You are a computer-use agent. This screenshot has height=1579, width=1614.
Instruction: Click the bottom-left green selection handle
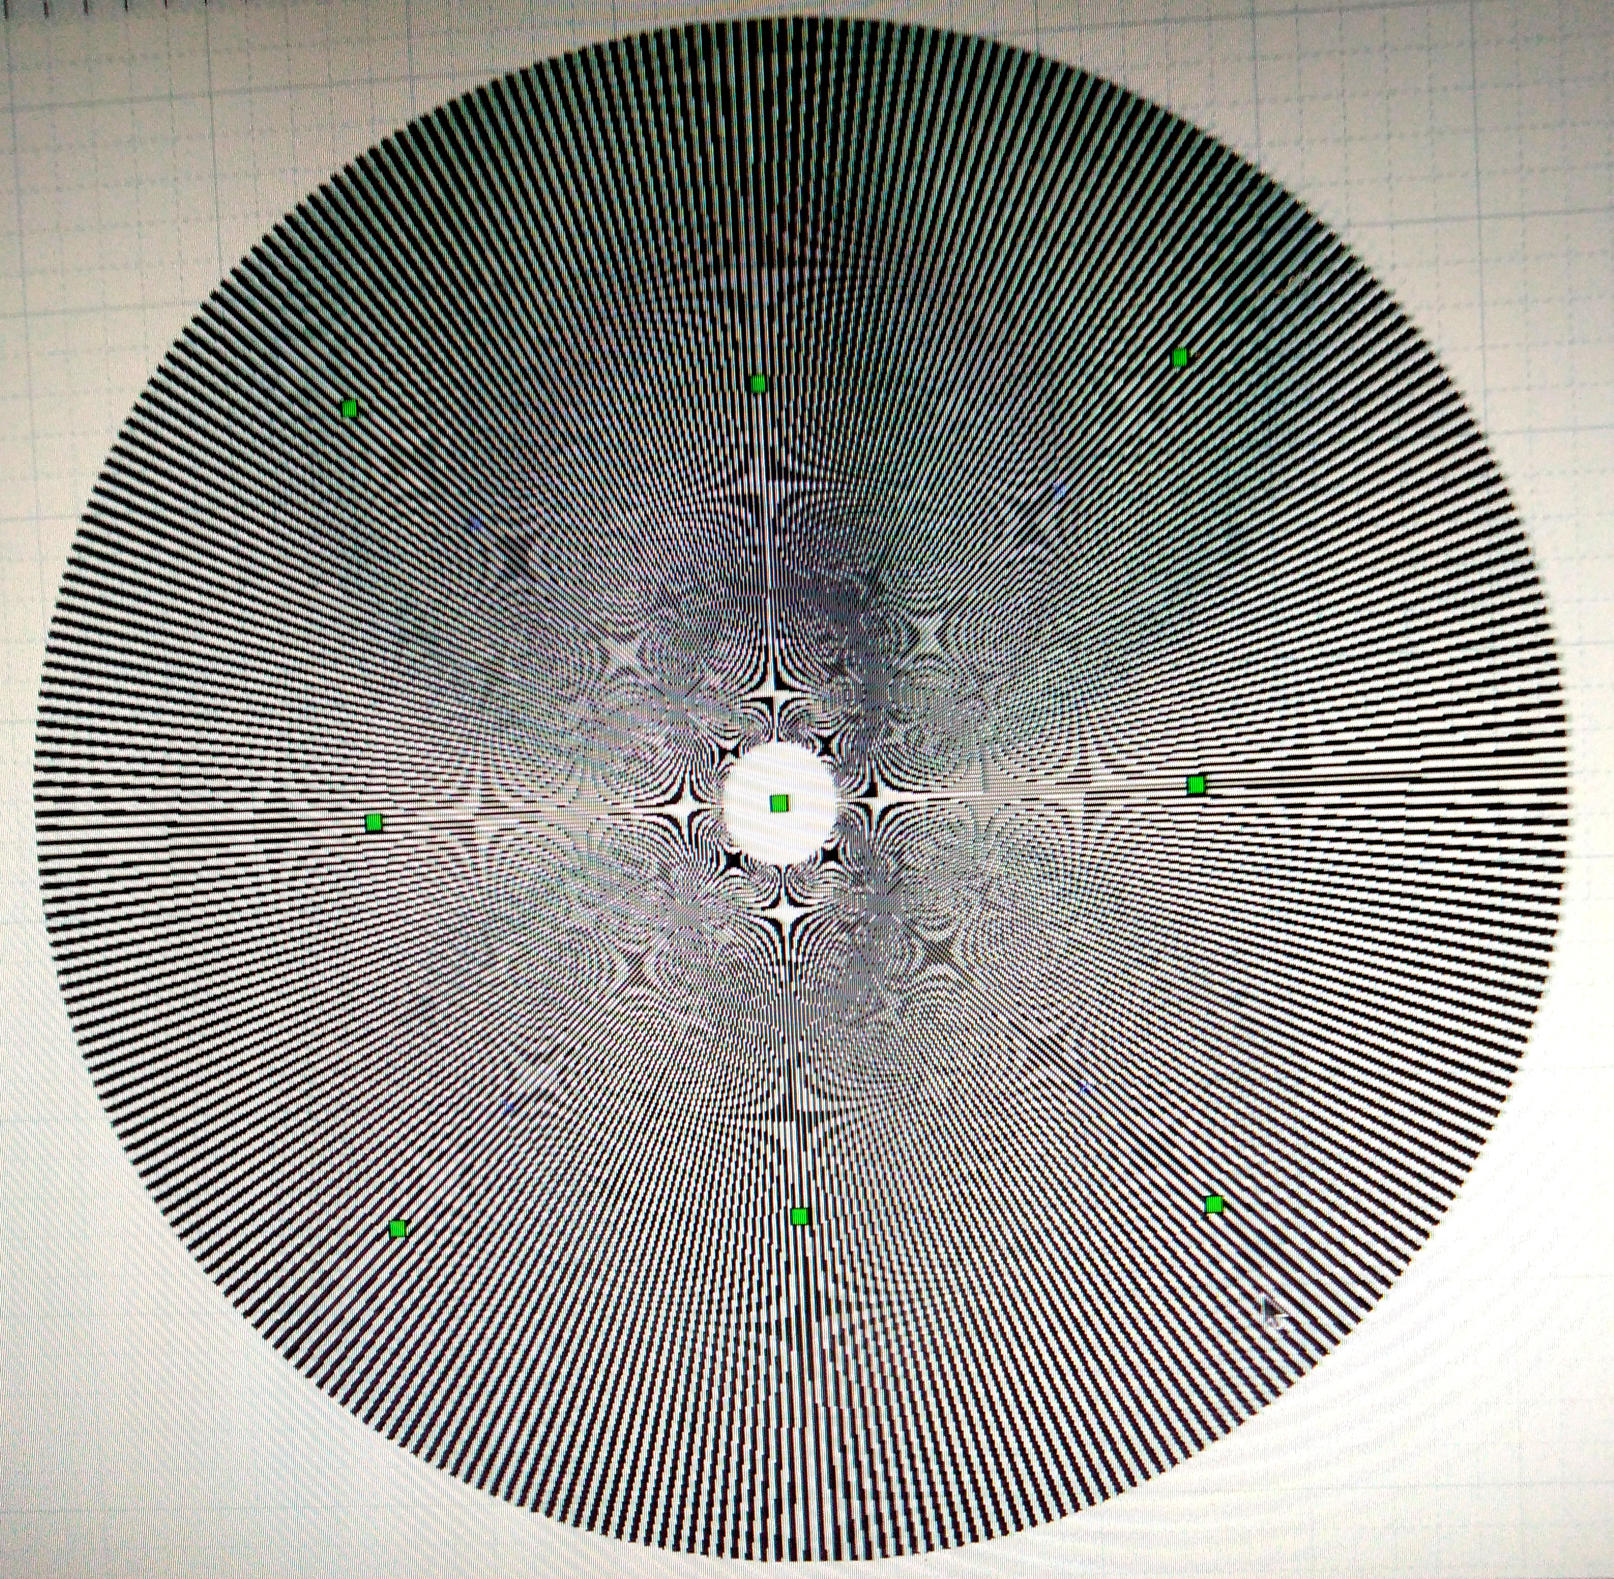(x=397, y=1228)
